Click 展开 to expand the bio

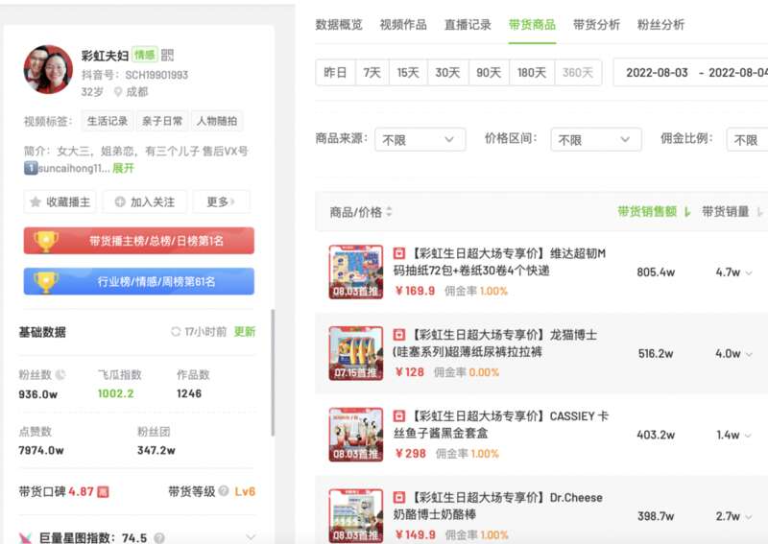(x=123, y=168)
